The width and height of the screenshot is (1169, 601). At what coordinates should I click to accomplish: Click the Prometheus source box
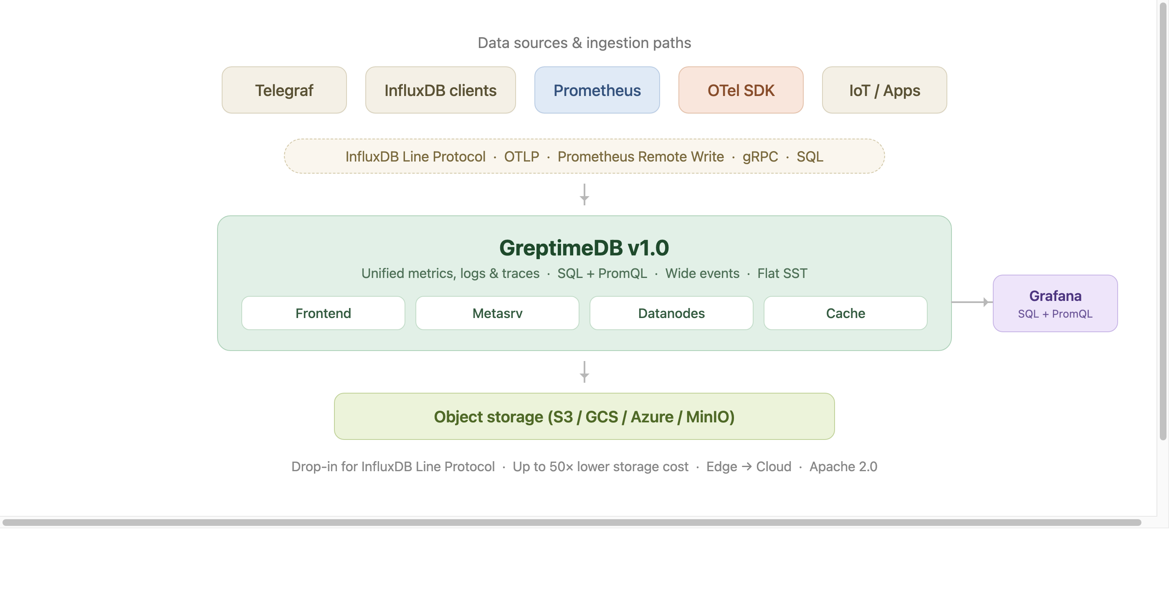pos(597,90)
